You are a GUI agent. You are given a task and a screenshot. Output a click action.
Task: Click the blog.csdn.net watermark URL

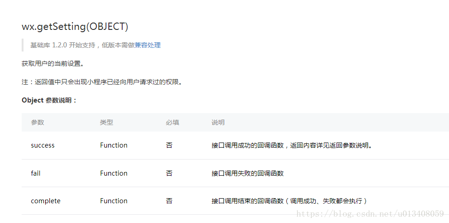coord(370,214)
